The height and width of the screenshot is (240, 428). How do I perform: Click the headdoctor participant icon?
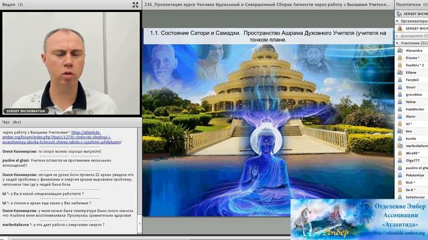click(400, 109)
